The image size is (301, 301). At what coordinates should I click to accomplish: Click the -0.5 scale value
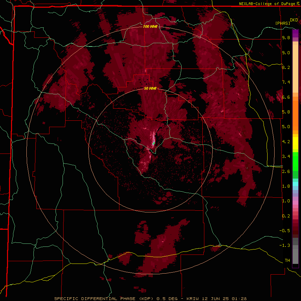click(x=285, y=230)
